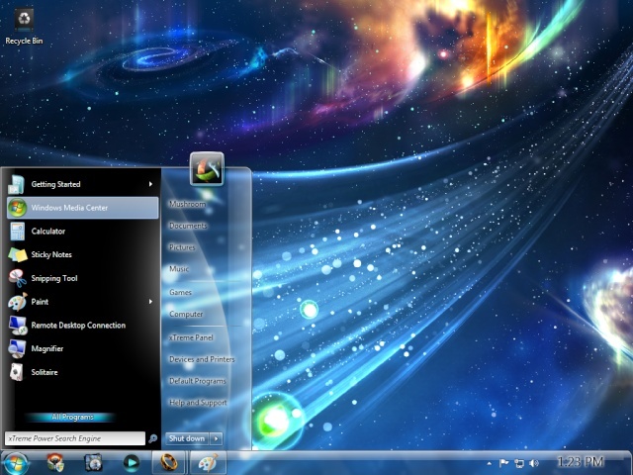633x475 pixels.
Task: Click the Start orb button
Action: click(16, 463)
